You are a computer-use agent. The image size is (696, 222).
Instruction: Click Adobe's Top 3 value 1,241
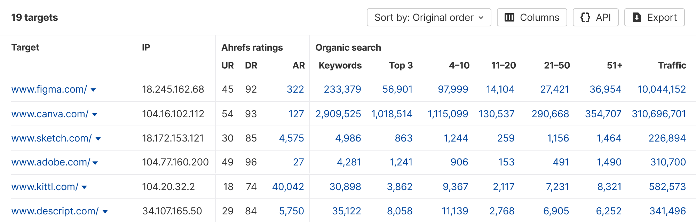pyautogui.click(x=402, y=162)
